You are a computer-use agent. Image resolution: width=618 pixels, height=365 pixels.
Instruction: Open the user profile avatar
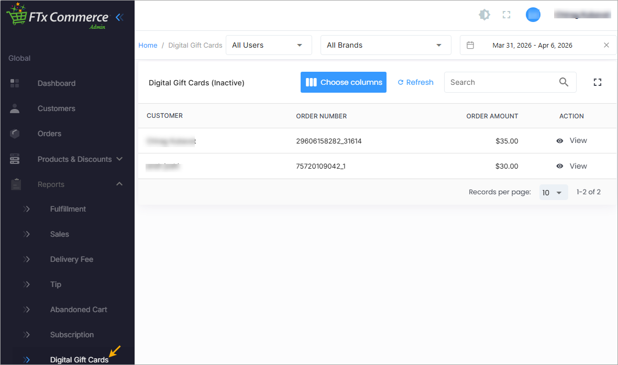tap(533, 15)
